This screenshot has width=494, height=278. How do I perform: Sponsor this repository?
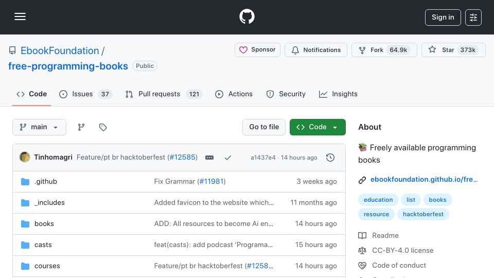(257, 50)
